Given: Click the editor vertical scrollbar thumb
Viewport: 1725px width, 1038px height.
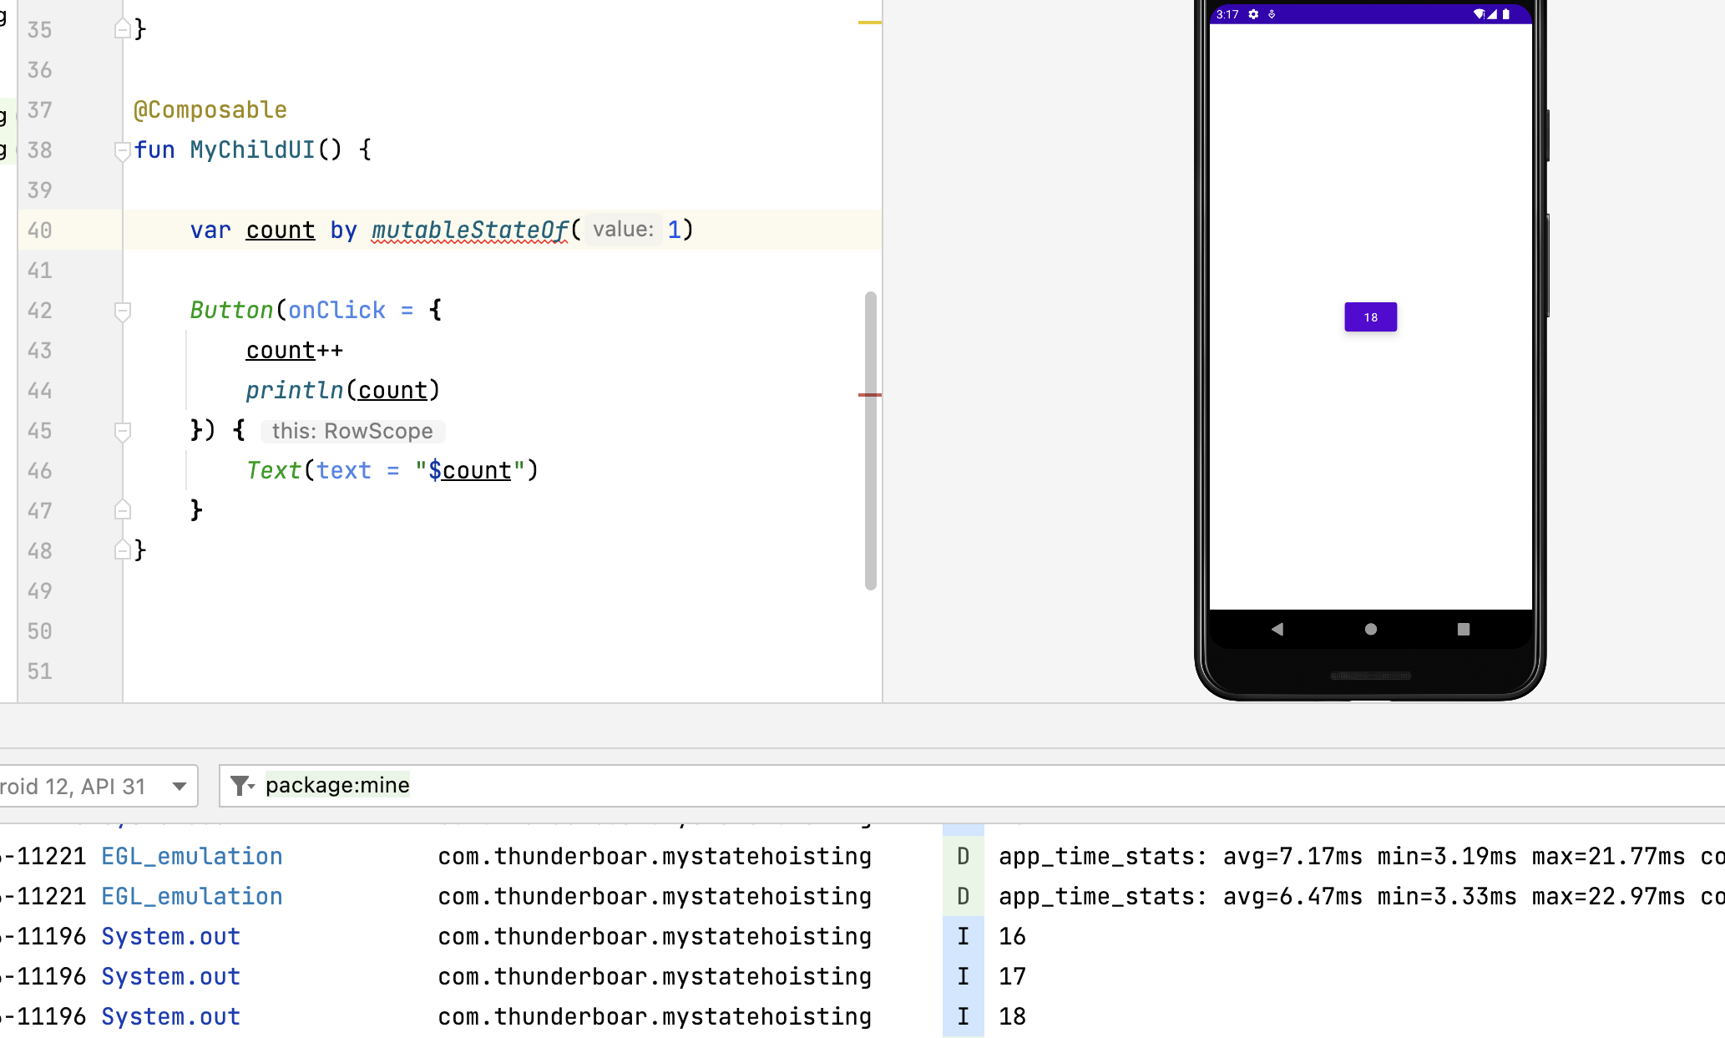Looking at the screenshot, I should point(870,441).
